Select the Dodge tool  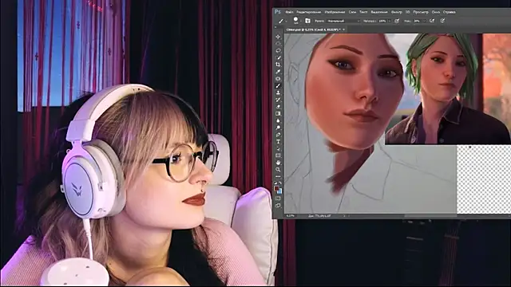point(278,128)
